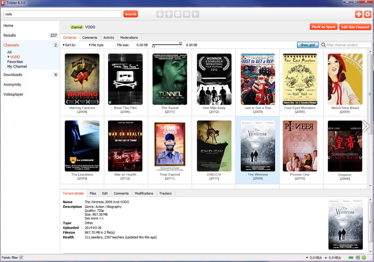Collapse the VODO channel tree arrow
The image size is (374, 262).
[8, 57]
